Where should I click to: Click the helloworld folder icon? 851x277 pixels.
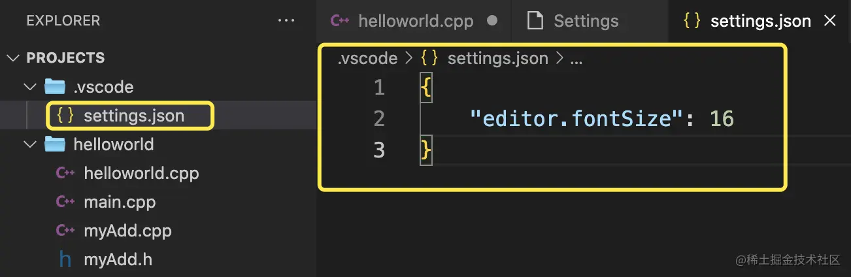[55, 144]
